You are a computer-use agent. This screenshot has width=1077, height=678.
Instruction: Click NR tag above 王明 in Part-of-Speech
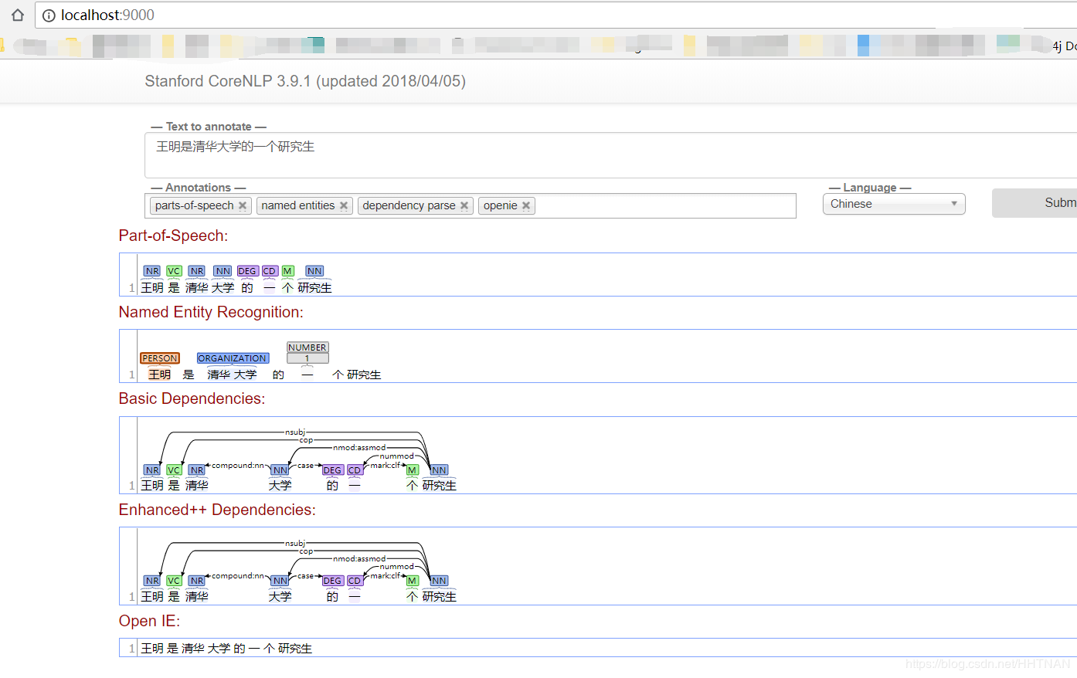[x=152, y=271]
